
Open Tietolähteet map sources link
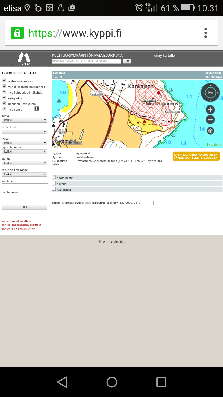pos(73,143)
